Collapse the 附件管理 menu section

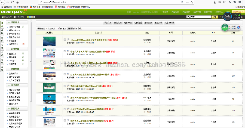click(x=17, y=69)
